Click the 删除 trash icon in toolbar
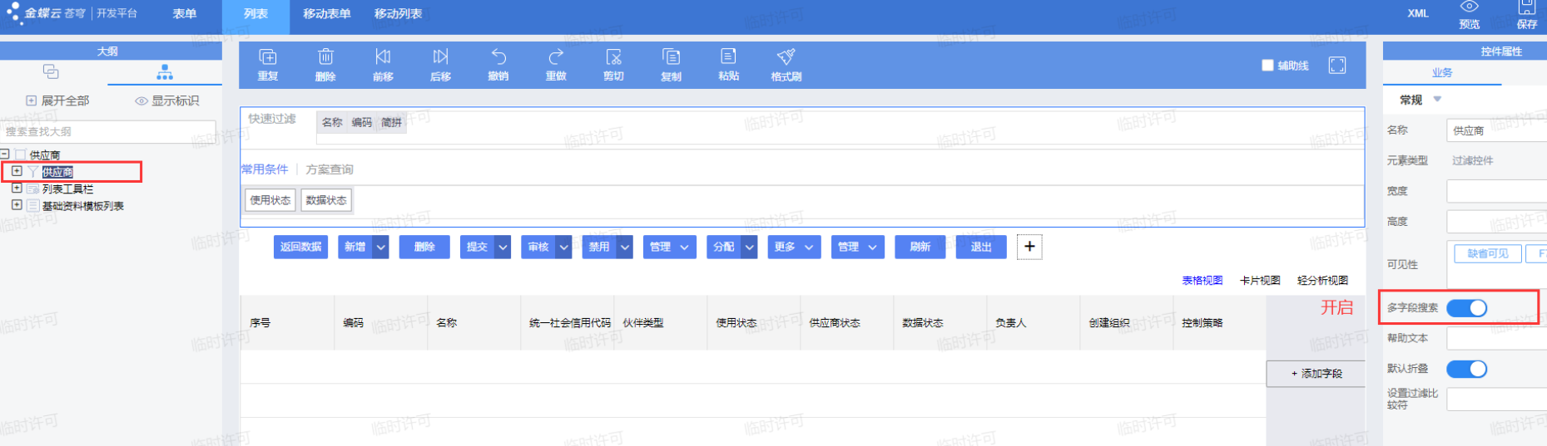 pyautogui.click(x=325, y=57)
